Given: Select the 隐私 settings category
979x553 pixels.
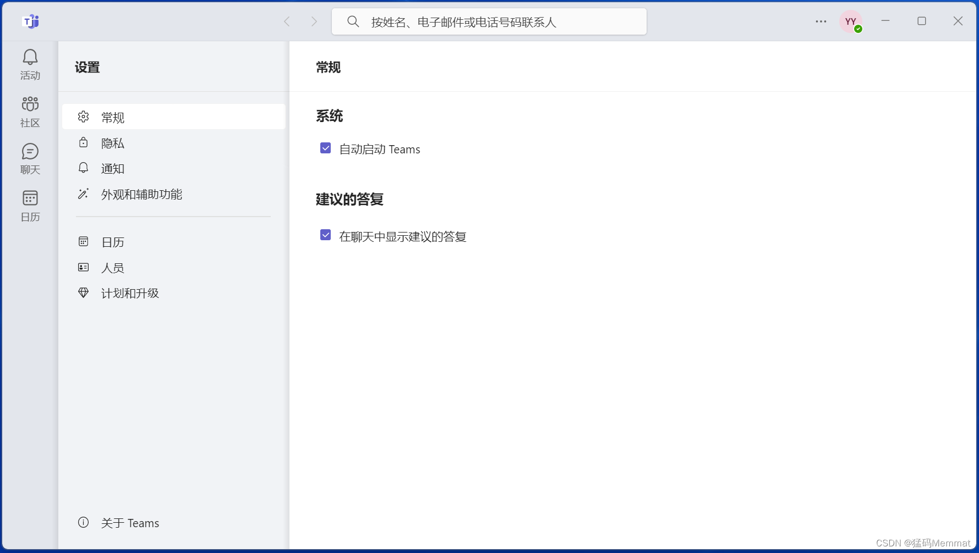Looking at the screenshot, I should coord(174,142).
